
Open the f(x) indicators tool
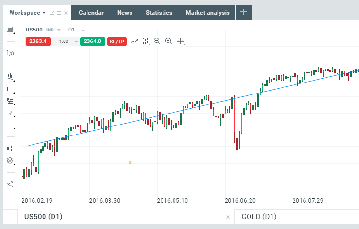[10, 53]
